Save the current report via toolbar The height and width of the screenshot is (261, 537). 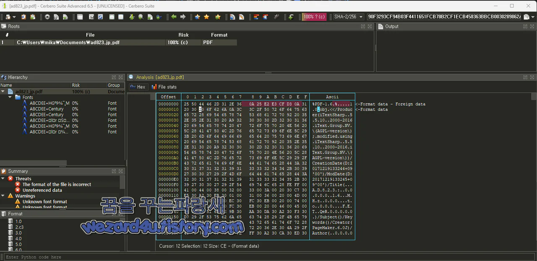pos(92,17)
